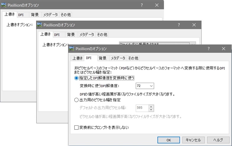This screenshot has height=146, width=232.
Task: Open the その他 tab in middle dialog
Action: coord(102,35)
